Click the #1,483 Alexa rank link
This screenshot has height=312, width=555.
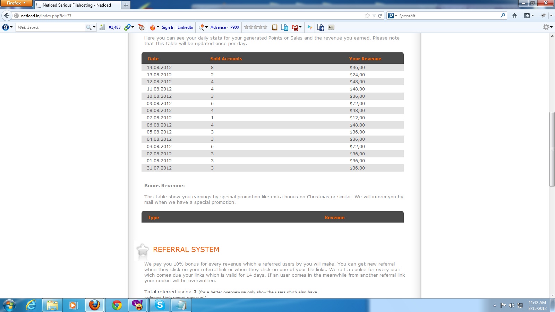[115, 27]
